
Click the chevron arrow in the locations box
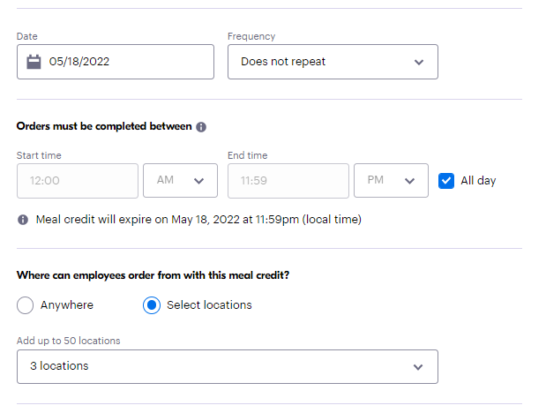point(418,366)
